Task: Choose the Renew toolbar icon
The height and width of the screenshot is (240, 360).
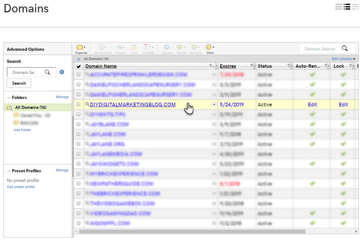Action: (181, 49)
